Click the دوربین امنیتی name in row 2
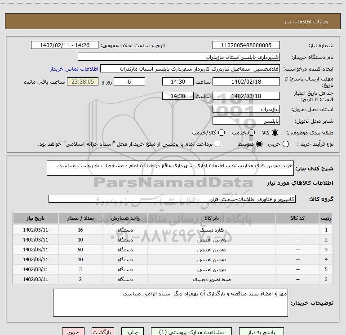This screenshot has width=346, height=335. 212,240
